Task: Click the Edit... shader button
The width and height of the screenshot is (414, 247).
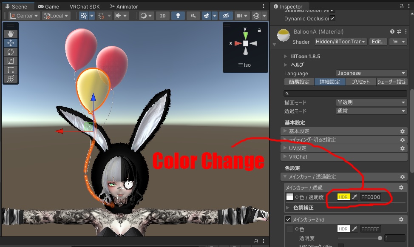Action: pyautogui.click(x=378, y=42)
